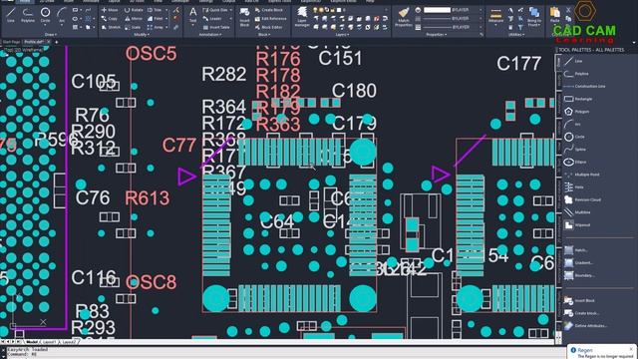
Task: Expand the Annotation panel dropdown
Action: click(x=210, y=35)
